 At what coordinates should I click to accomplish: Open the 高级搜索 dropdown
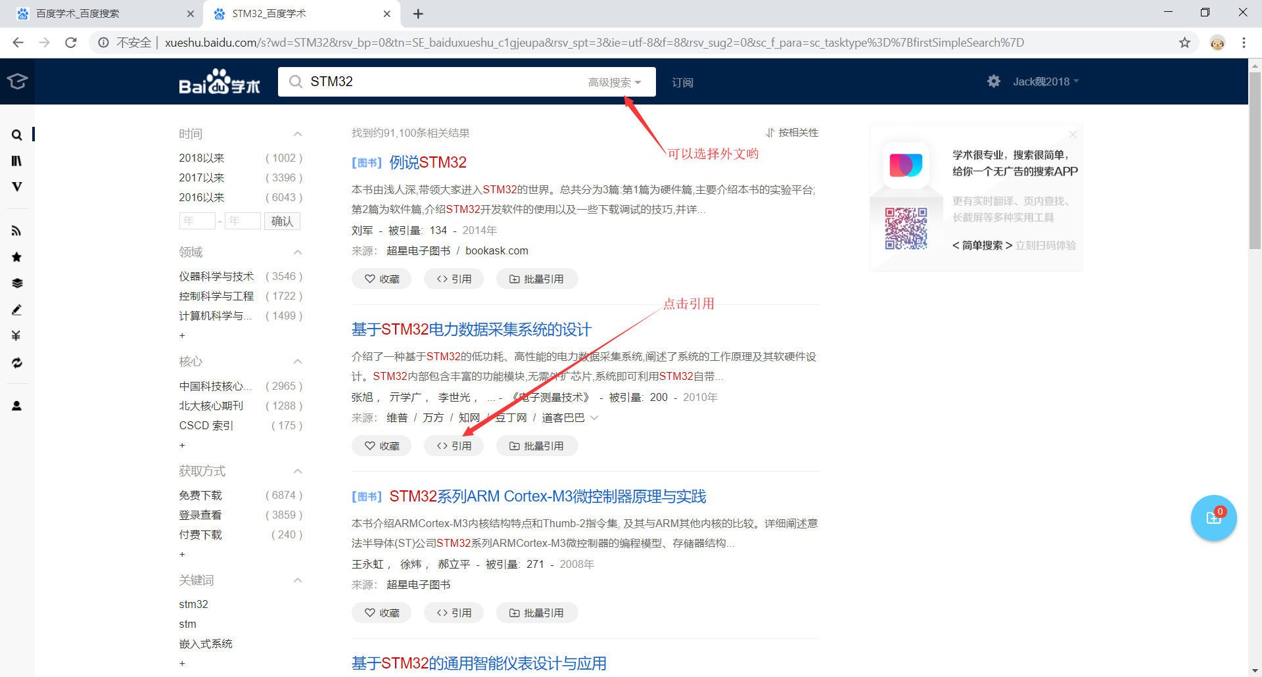(615, 82)
